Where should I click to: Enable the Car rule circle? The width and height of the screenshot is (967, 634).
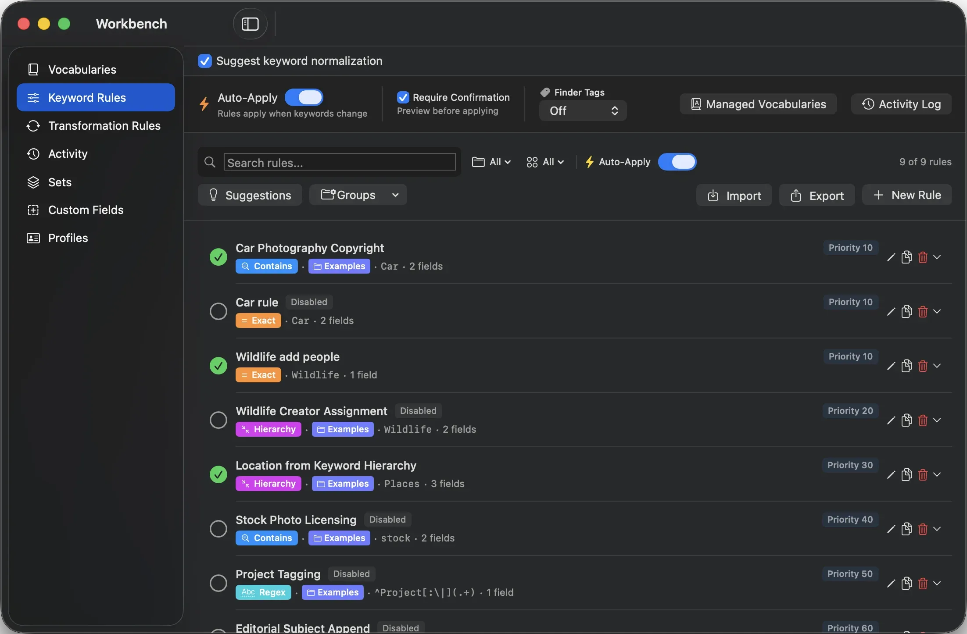tap(218, 311)
